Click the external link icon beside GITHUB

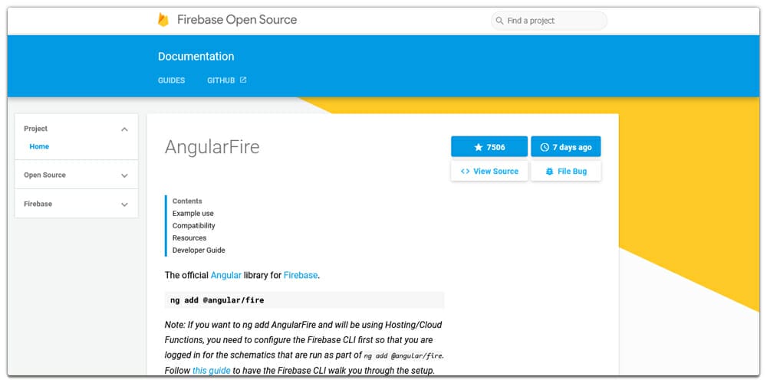point(243,80)
